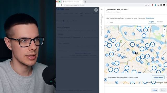Screen dimensions: 167x93
Task: Select the black house marker on the map
Action: click(x=136, y=53)
